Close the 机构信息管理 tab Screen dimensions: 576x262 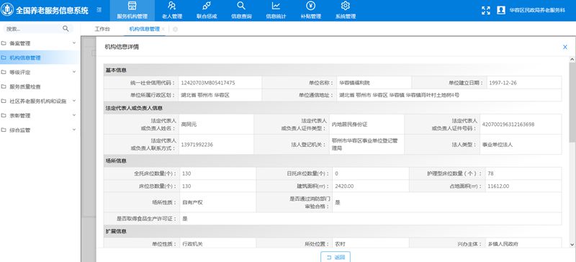pos(163,29)
